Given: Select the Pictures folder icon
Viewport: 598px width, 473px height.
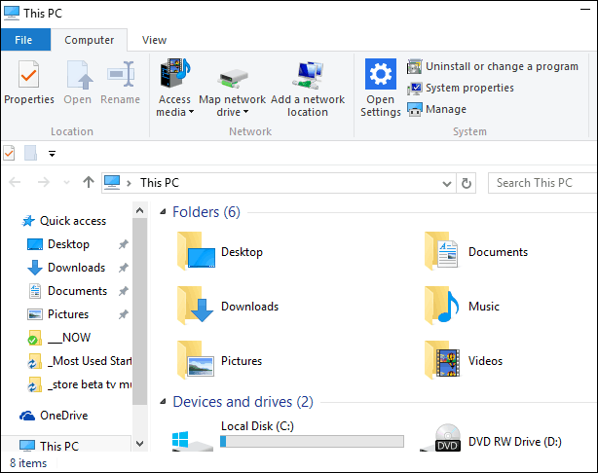Looking at the screenshot, I should [196, 359].
